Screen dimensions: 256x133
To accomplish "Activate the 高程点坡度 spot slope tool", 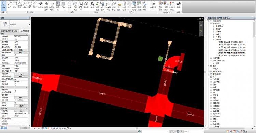I will point(52,6).
